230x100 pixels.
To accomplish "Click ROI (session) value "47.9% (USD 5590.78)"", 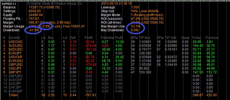I will tap(147, 19).
